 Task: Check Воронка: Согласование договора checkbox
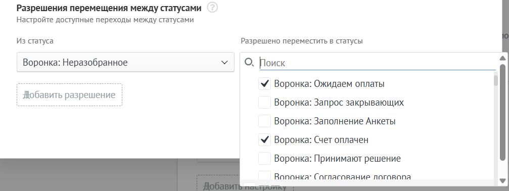264,175
